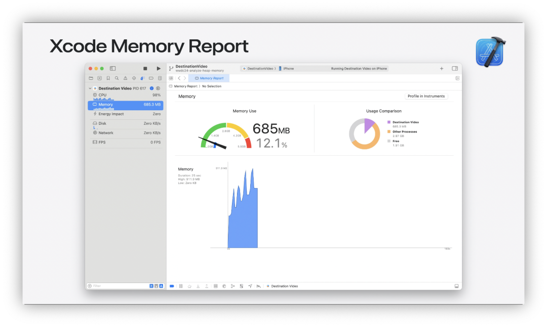Go forward in editor history
Screen dimensions: 547x327
185,78
